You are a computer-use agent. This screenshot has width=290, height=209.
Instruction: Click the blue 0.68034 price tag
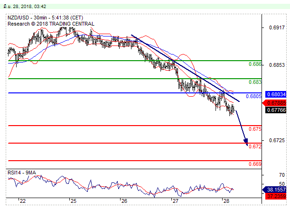[x=276, y=94]
